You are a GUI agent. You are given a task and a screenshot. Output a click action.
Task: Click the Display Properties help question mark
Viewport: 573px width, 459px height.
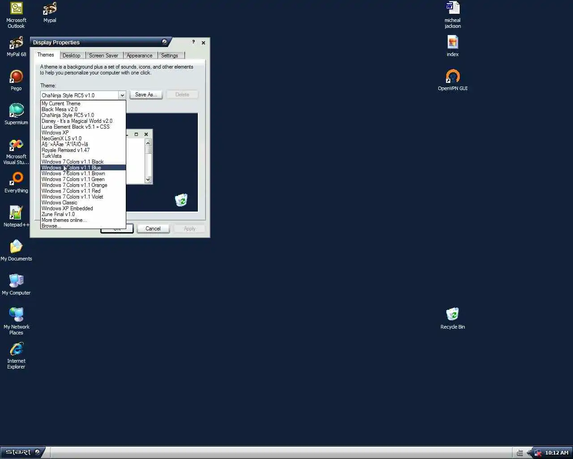pos(193,42)
